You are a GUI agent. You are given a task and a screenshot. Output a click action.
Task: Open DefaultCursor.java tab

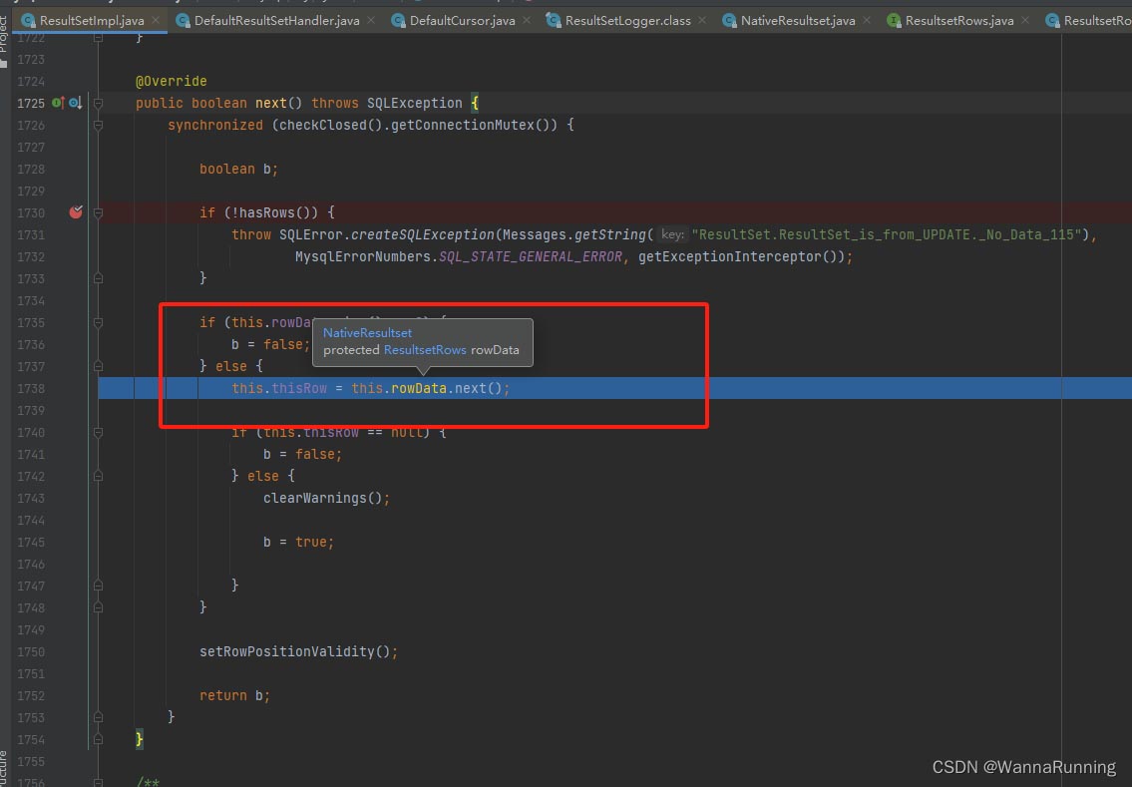pos(462,20)
